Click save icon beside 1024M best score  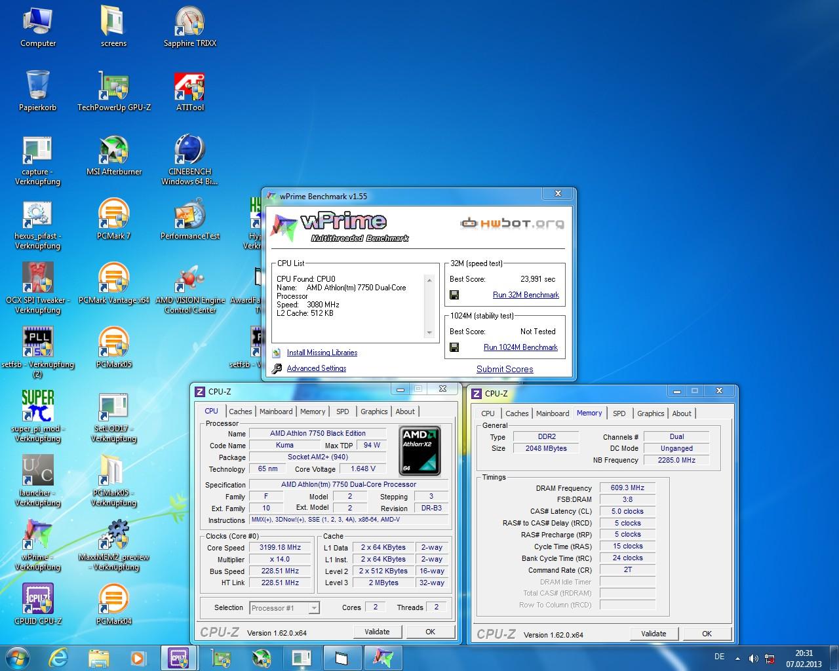(454, 347)
